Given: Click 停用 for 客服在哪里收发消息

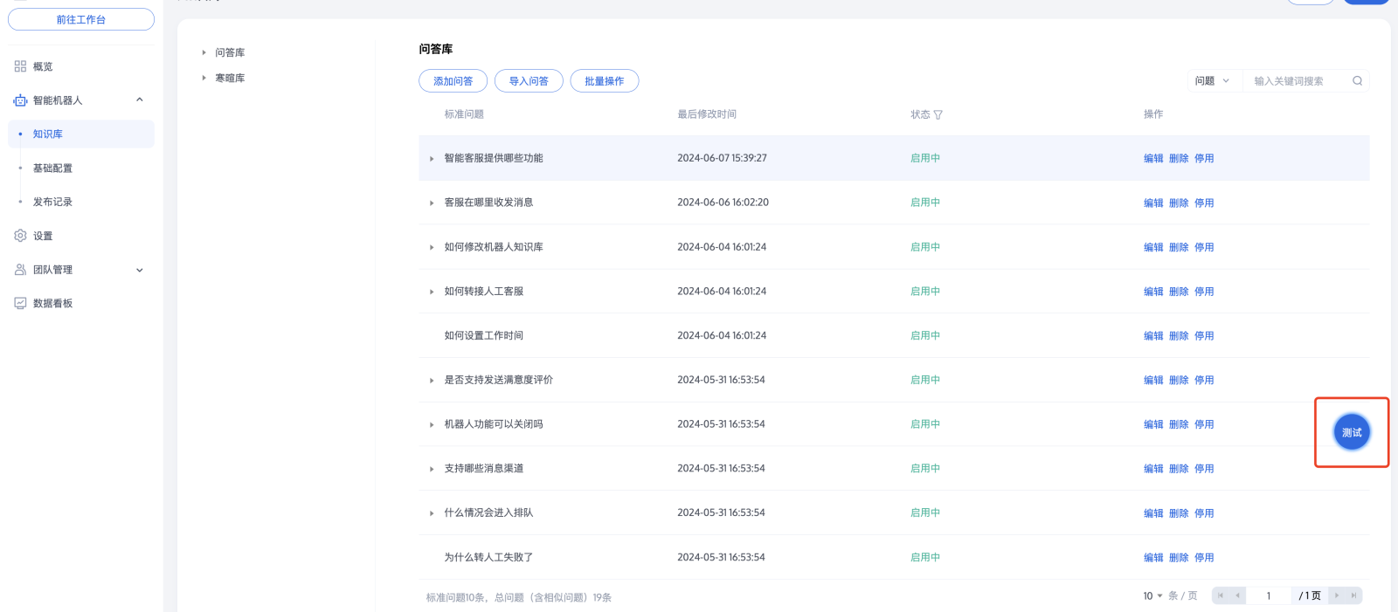Looking at the screenshot, I should (x=1204, y=203).
